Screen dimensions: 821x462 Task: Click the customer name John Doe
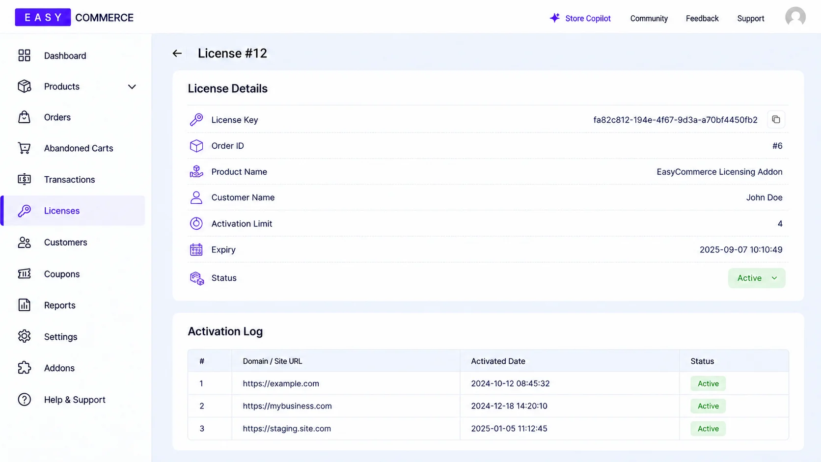(x=764, y=197)
